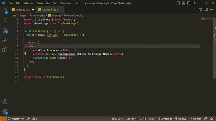Click the VS Code logo icon

(x=4, y=3)
